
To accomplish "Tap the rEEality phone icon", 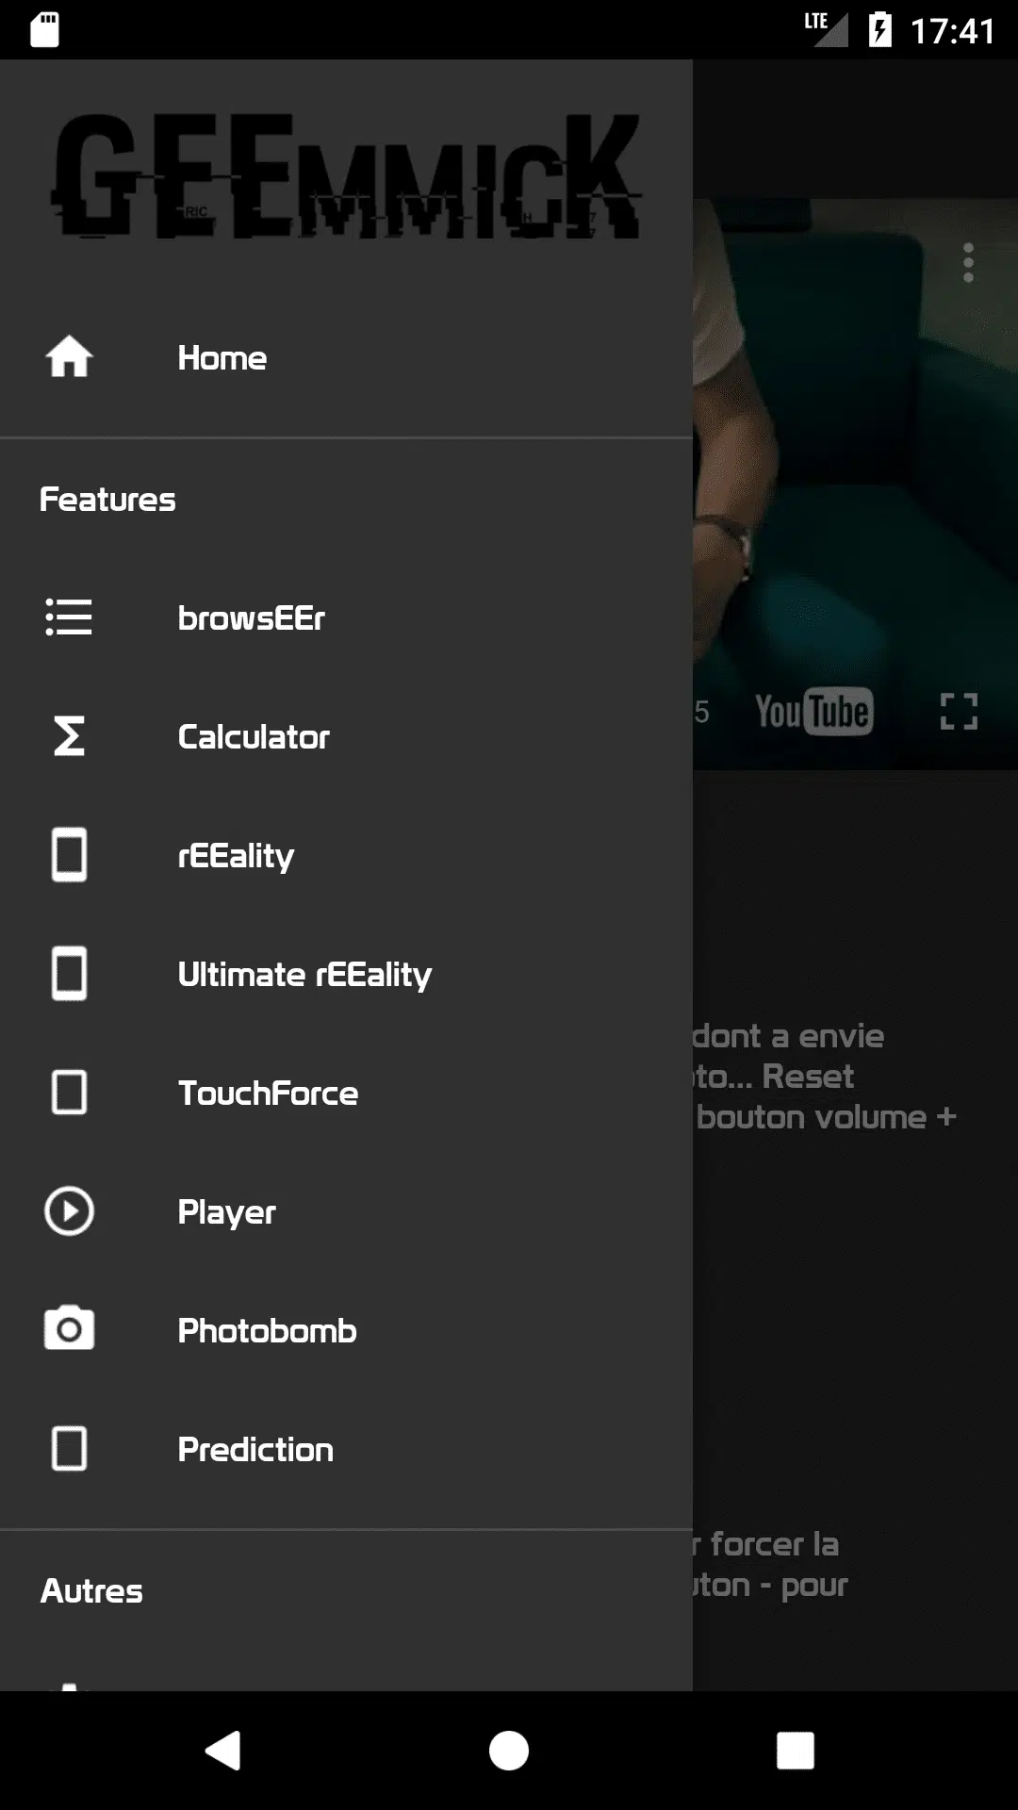I will coord(69,855).
